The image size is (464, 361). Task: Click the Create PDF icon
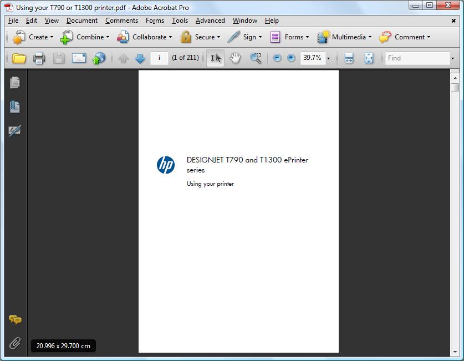[x=18, y=37]
